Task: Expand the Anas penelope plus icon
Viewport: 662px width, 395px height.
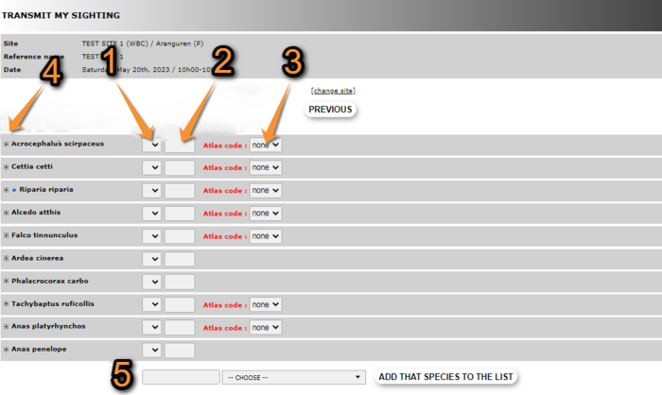Action: point(6,350)
